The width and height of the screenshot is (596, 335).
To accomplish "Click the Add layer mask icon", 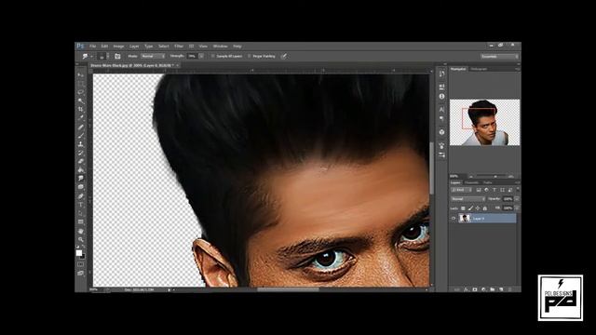I will [x=475, y=289].
